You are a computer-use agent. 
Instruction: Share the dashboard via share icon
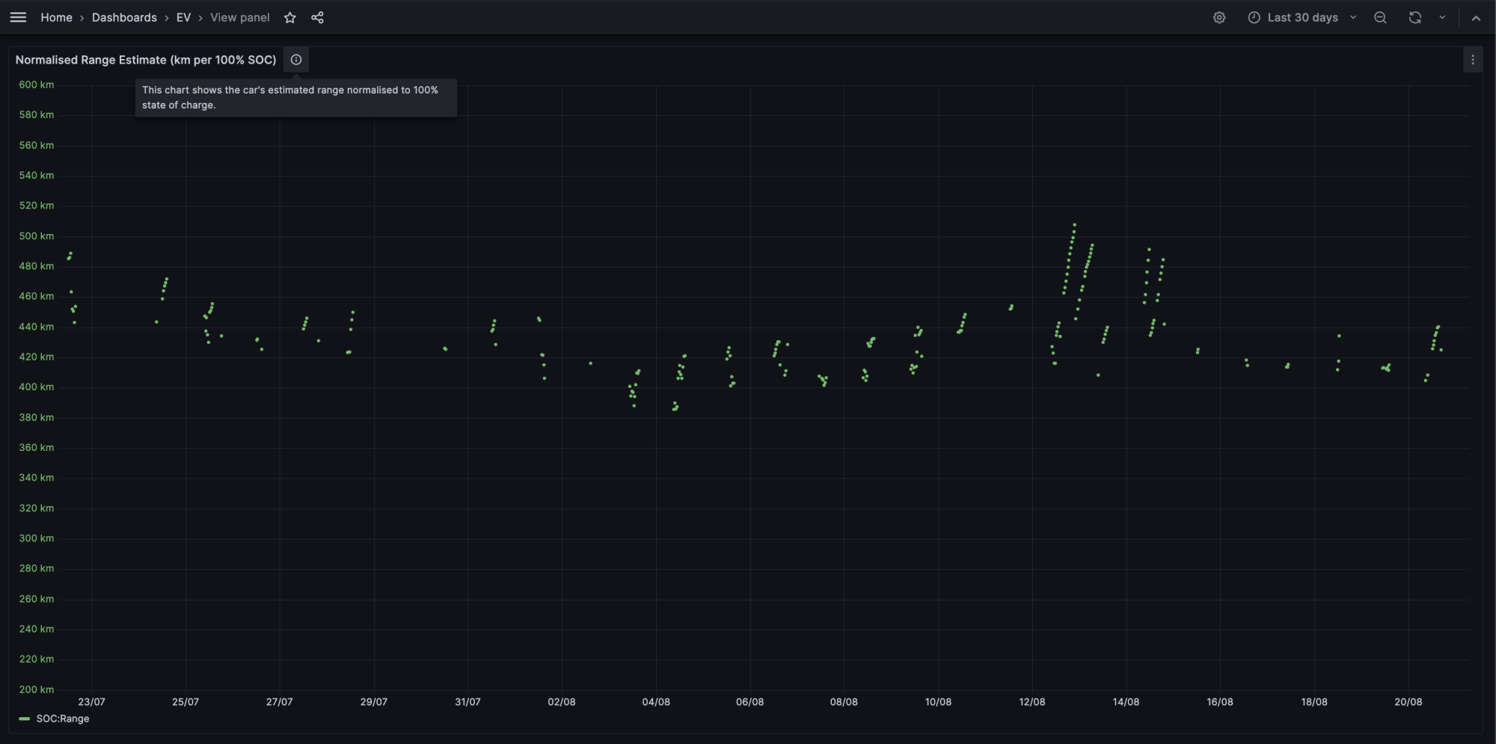(x=317, y=17)
